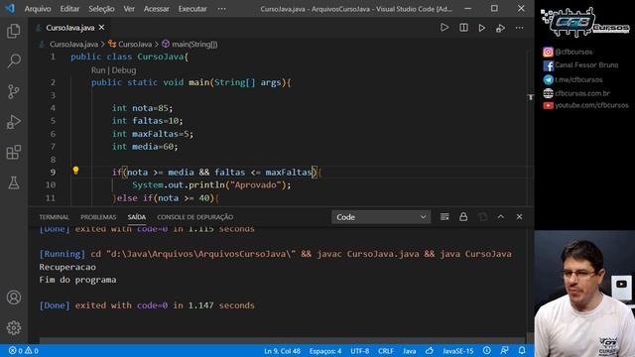Open the Code output channel dropdown
635x357 pixels.
(381, 217)
